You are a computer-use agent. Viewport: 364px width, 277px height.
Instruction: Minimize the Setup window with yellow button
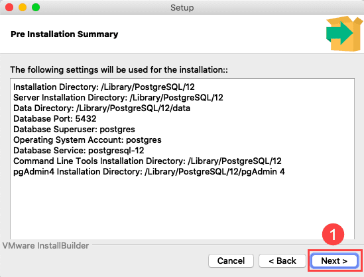click(23, 7)
